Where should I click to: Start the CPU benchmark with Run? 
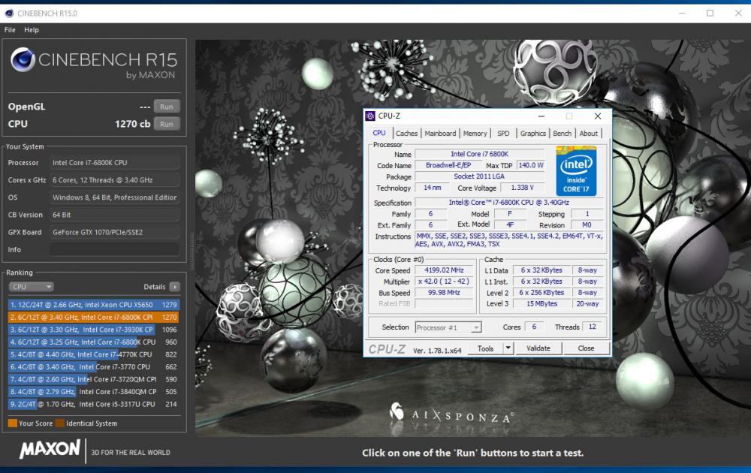(x=166, y=124)
